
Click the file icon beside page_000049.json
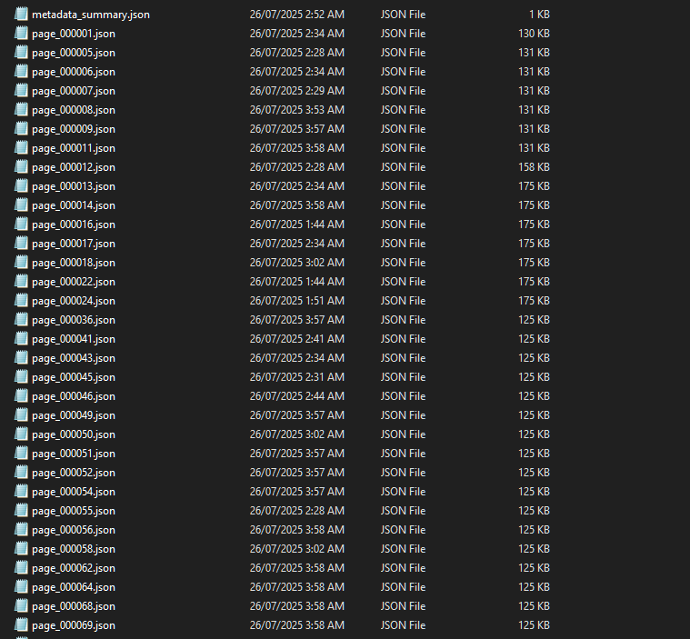[x=21, y=415]
